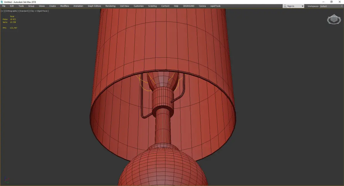Click the ViewCube in the viewport corner
Image resolution: width=344 pixels, height=186 pixels.
[x=333, y=19]
